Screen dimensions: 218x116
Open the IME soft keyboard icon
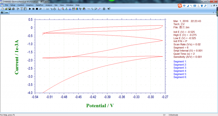click(x=195, y=6)
